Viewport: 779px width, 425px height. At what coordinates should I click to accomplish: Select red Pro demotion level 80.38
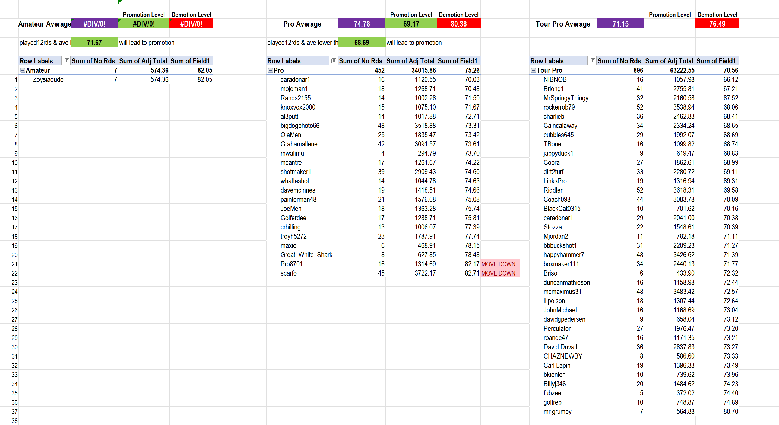(x=458, y=24)
